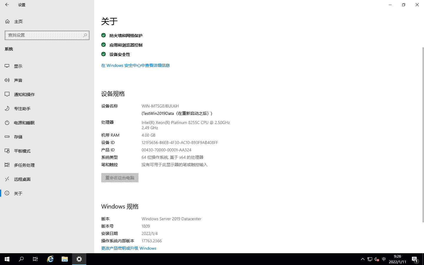Viewport: 424px width, 265px height.
Task: Open 显示 settings page
Action: coord(47,66)
